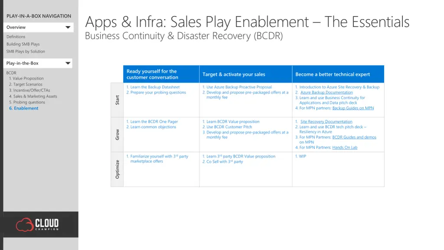Image resolution: width=444 pixels, height=250 pixels.
Task: Select SMB Plays by Solution
Action: [x=26, y=52]
